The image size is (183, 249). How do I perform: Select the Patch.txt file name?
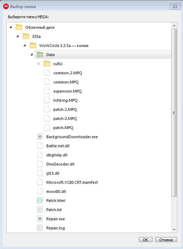(54, 210)
